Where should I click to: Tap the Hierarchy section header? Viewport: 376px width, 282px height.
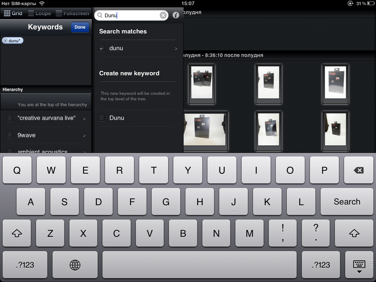pos(46,90)
